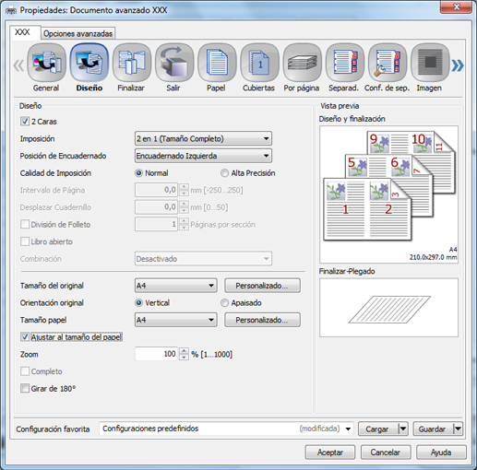Switch to Opciones avanzadas tab

click(78, 33)
